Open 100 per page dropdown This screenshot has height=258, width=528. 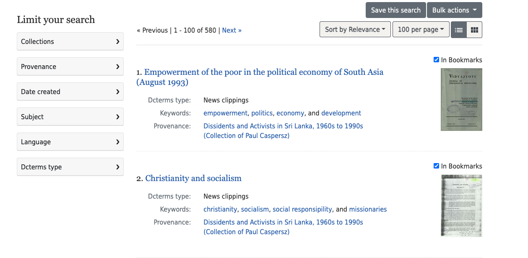point(421,29)
